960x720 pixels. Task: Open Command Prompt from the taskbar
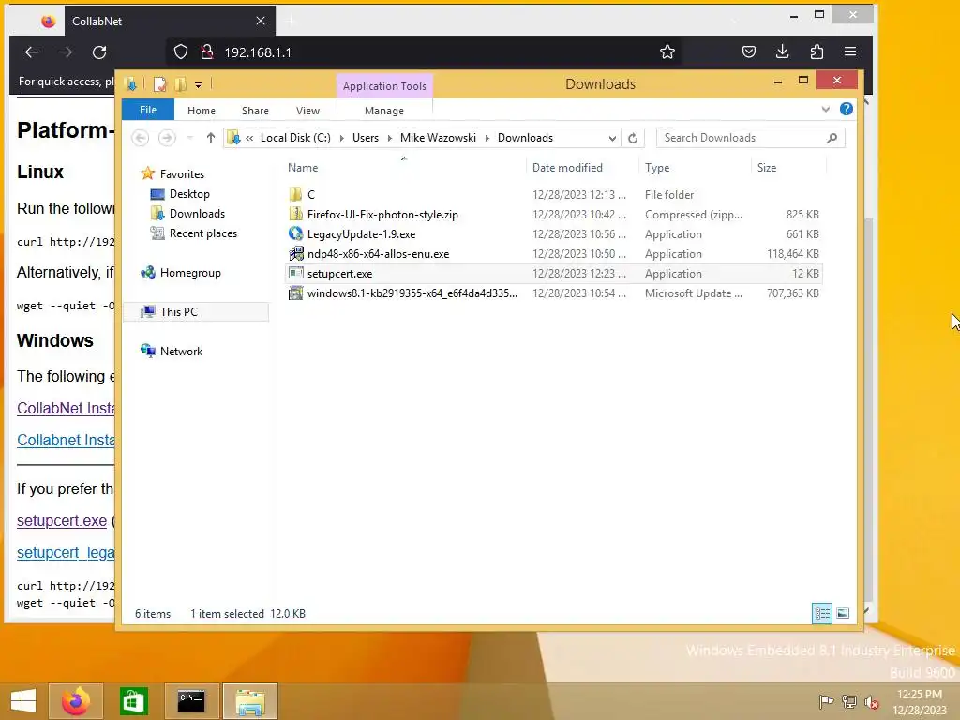pyautogui.click(x=191, y=701)
